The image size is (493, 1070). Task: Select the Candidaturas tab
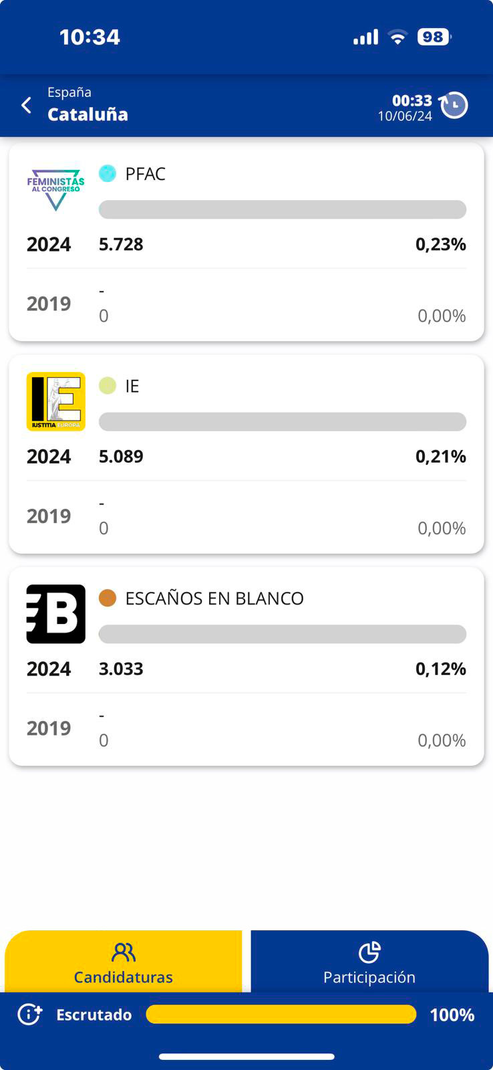click(x=124, y=963)
